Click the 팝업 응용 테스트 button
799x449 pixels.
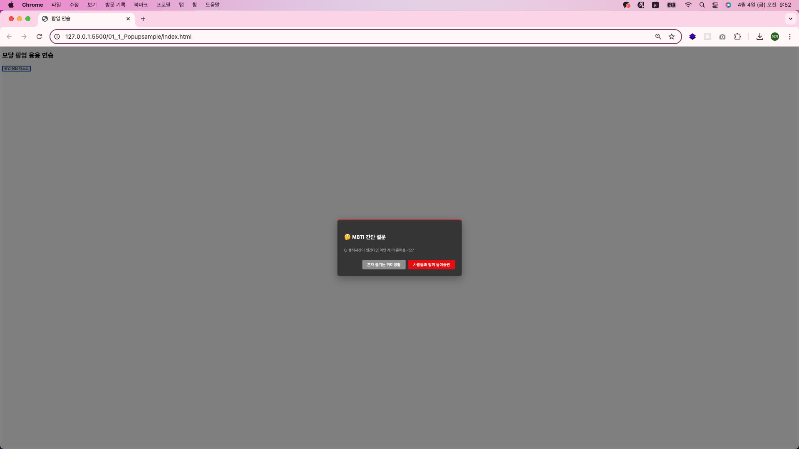click(16, 69)
